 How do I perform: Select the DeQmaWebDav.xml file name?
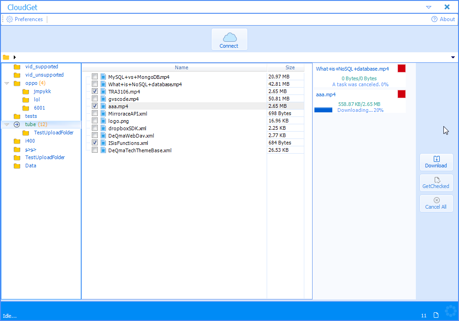(131, 136)
